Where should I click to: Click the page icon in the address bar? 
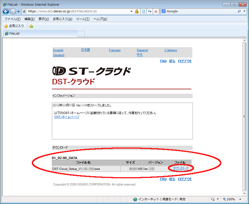25,11
